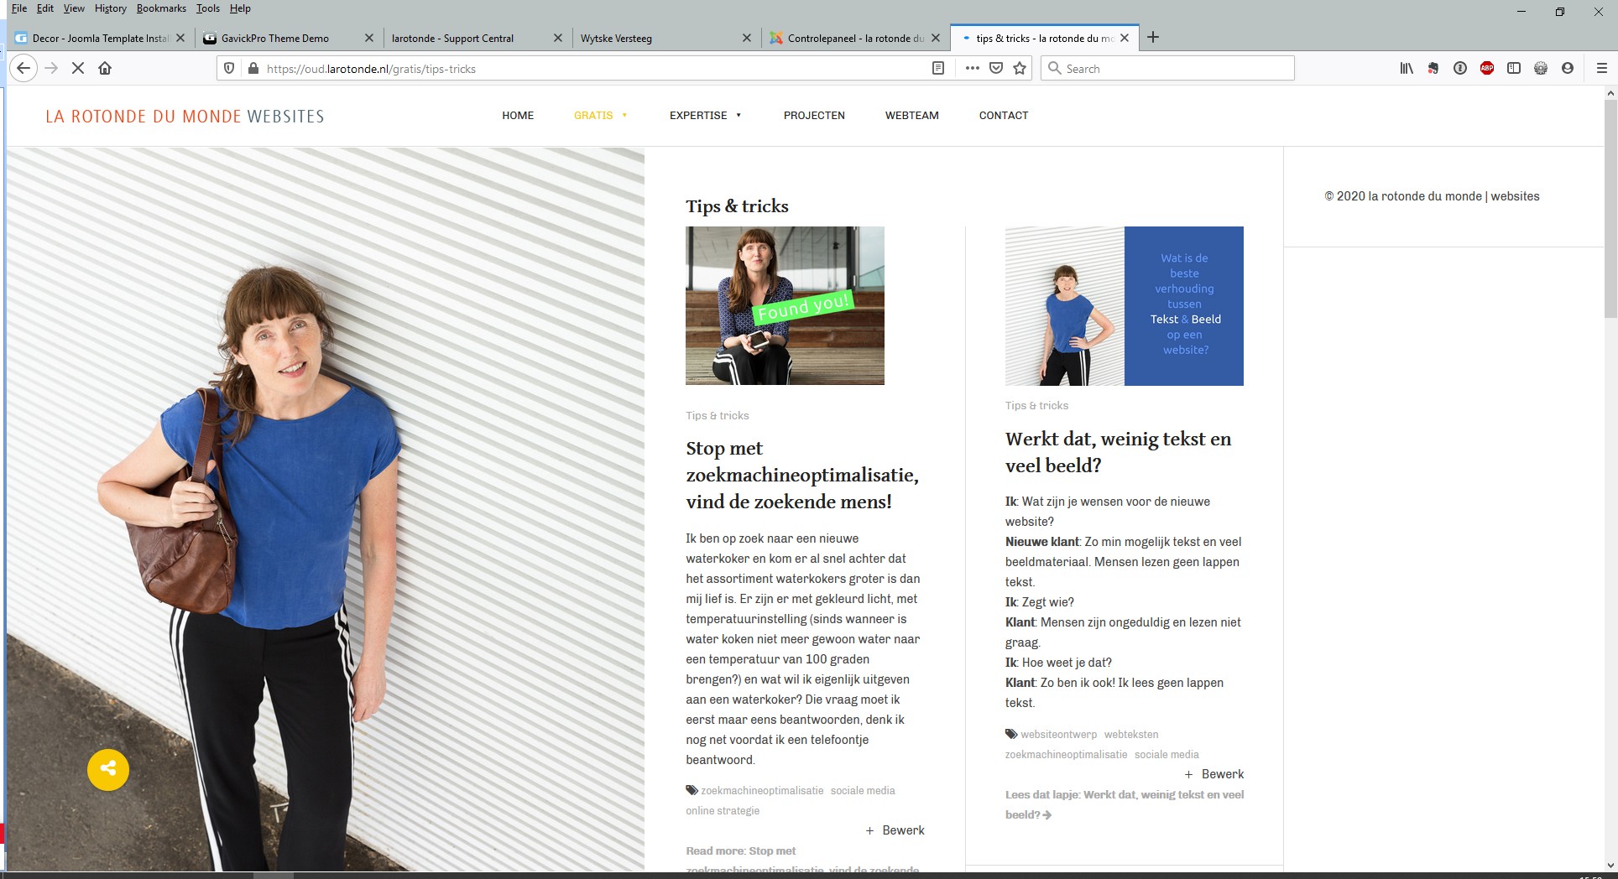Go to the HOME page
The width and height of the screenshot is (1618, 879).
pyautogui.click(x=518, y=116)
